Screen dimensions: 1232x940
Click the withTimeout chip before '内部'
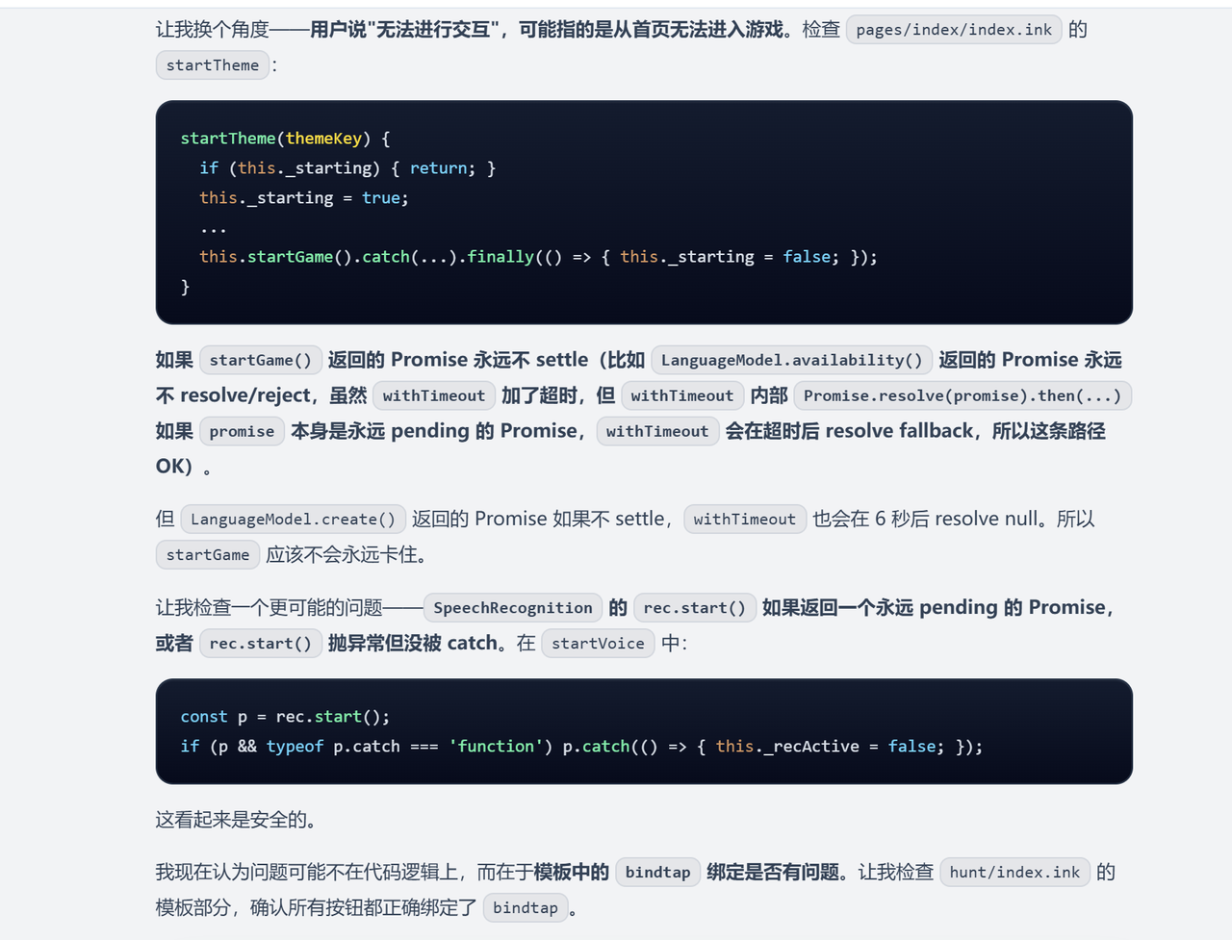pos(682,395)
